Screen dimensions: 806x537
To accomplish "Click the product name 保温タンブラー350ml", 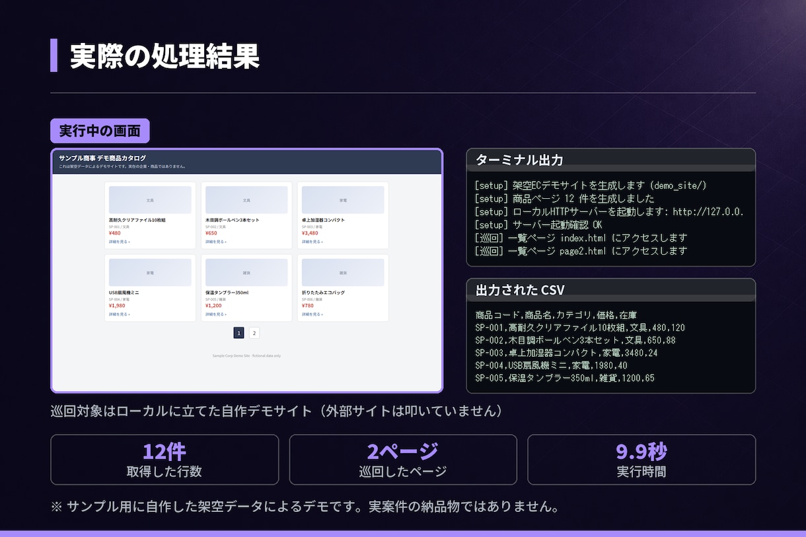I will click(227, 293).
